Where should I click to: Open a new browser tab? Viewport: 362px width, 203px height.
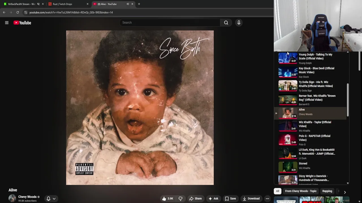coord(139,4)
